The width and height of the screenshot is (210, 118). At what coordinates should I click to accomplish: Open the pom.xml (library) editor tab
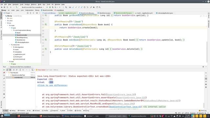tap(50, 13)
